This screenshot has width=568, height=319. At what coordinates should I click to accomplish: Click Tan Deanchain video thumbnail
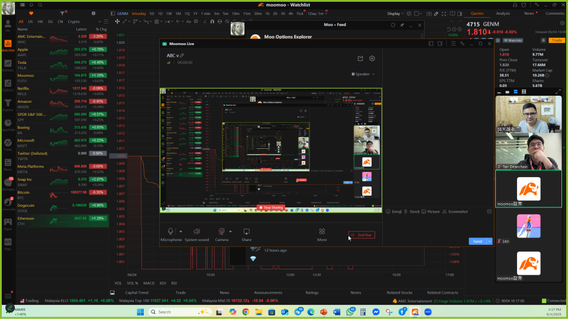pos(528,151)
